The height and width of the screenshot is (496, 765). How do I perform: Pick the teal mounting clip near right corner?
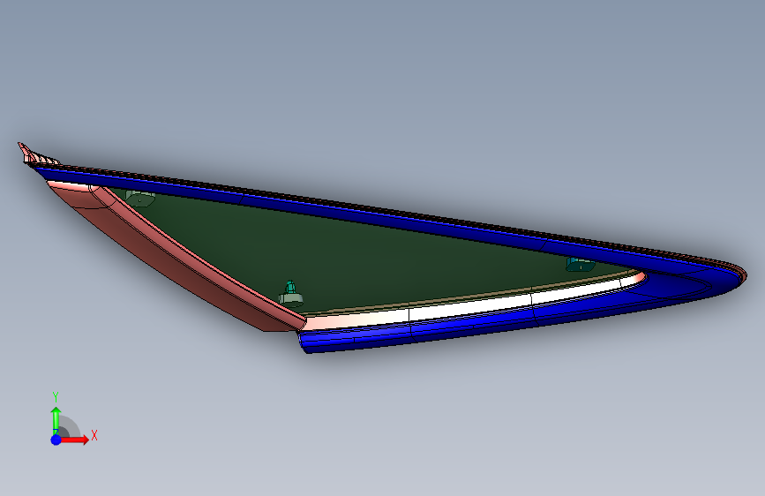[x=580, y=265]
